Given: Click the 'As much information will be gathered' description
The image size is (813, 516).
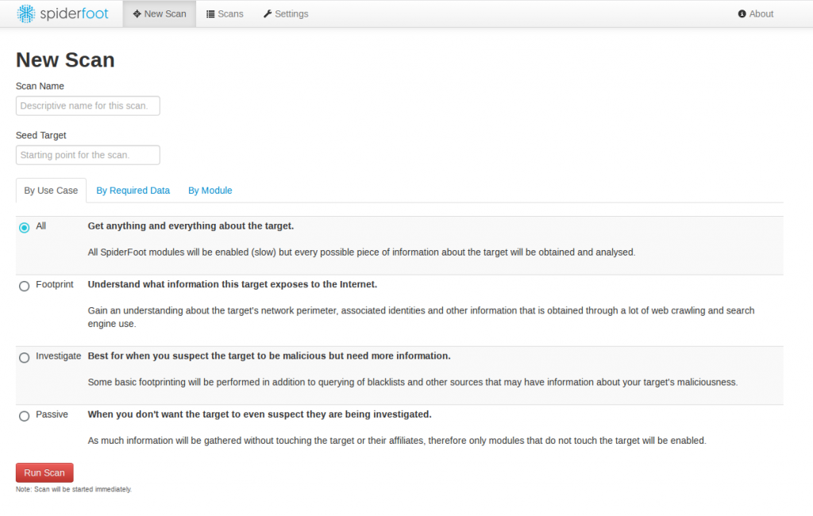Looking at the screenshot, I should (x=397, y=441).
